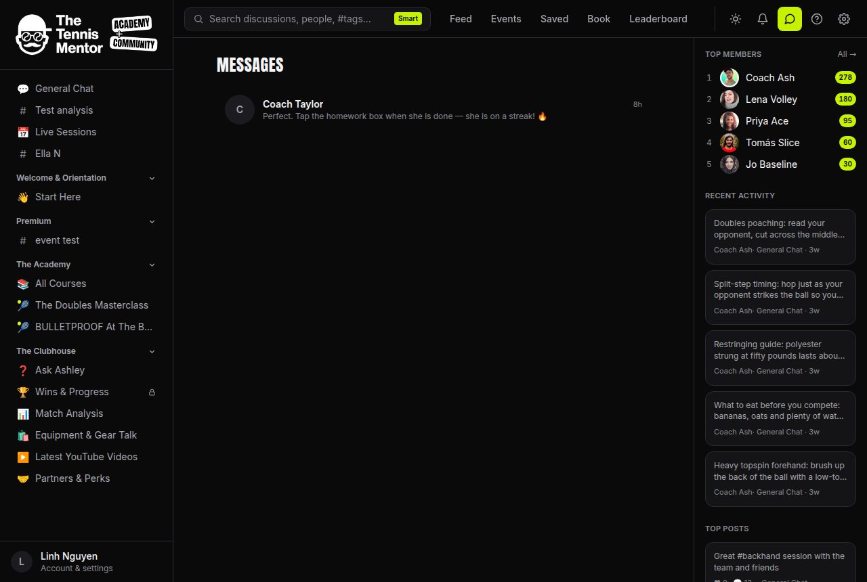Viewport: 867px width, 582px height.
Task: Toggle the Smart search badge
Action: pos(408,19)
